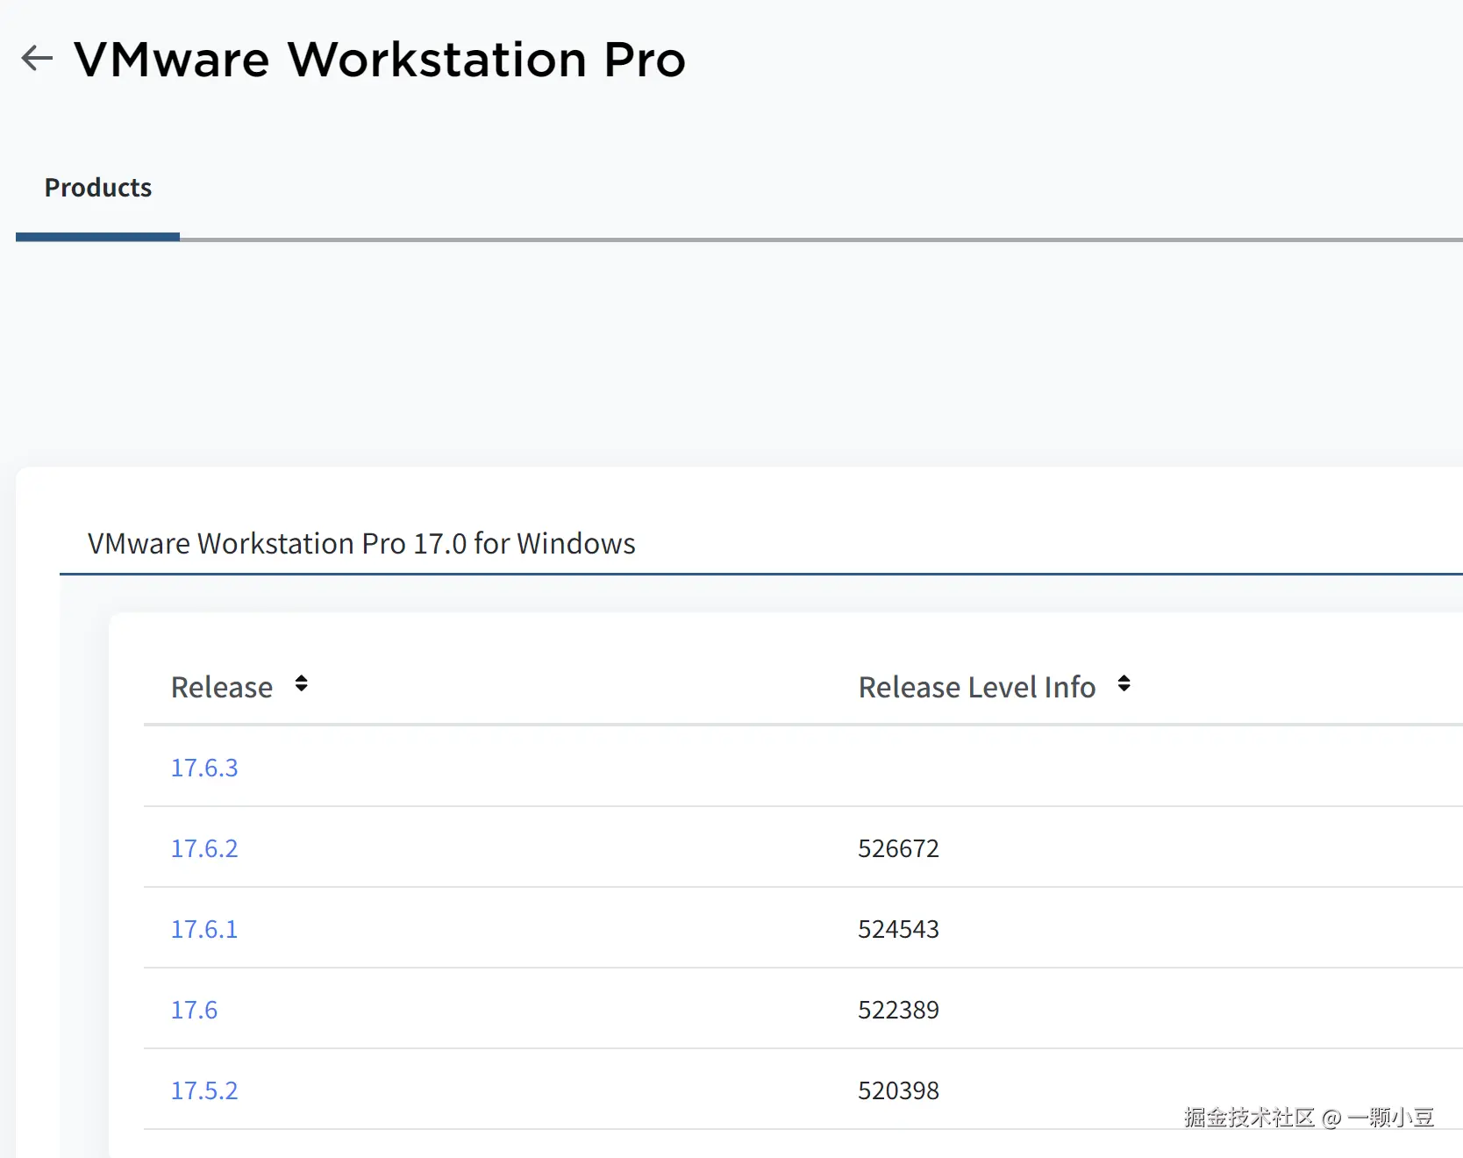
Task: Click the Release Level Info header label
Action: coord(976,687)
